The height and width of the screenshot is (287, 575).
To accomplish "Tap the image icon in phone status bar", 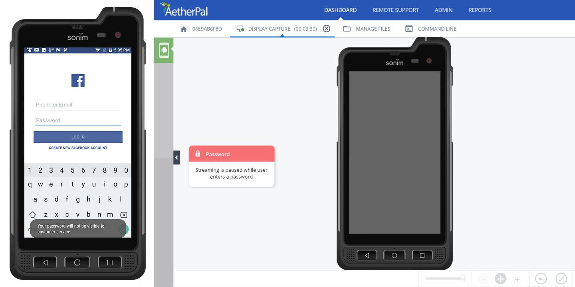I will click(44, 50).
